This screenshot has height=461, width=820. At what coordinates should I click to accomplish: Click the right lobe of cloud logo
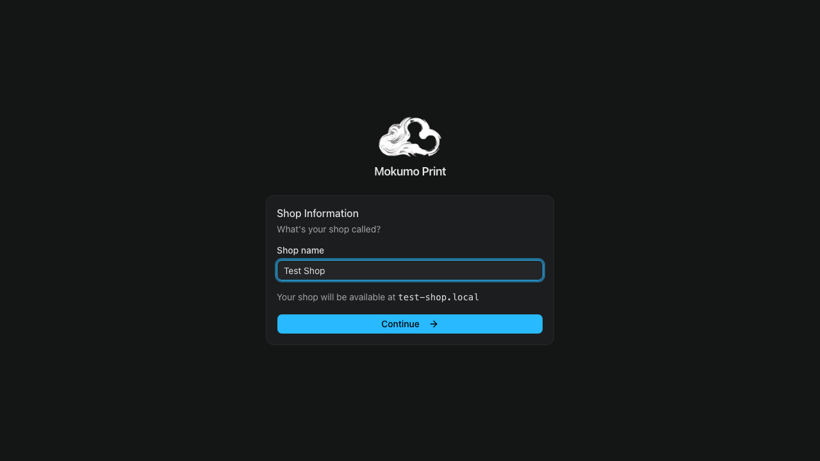(x=429, y=137)
